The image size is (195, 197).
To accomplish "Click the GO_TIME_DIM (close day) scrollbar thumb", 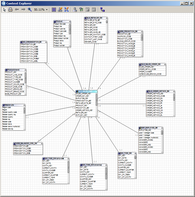I will pyautogui.click(x=106, y=173).
